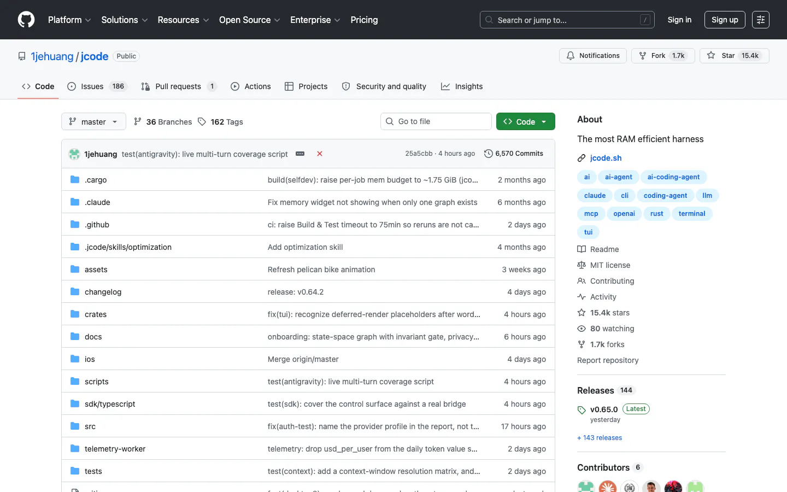Open the Platform dropdown menu
This screenshot has height=492, width=787.
(x=69, y=20)
